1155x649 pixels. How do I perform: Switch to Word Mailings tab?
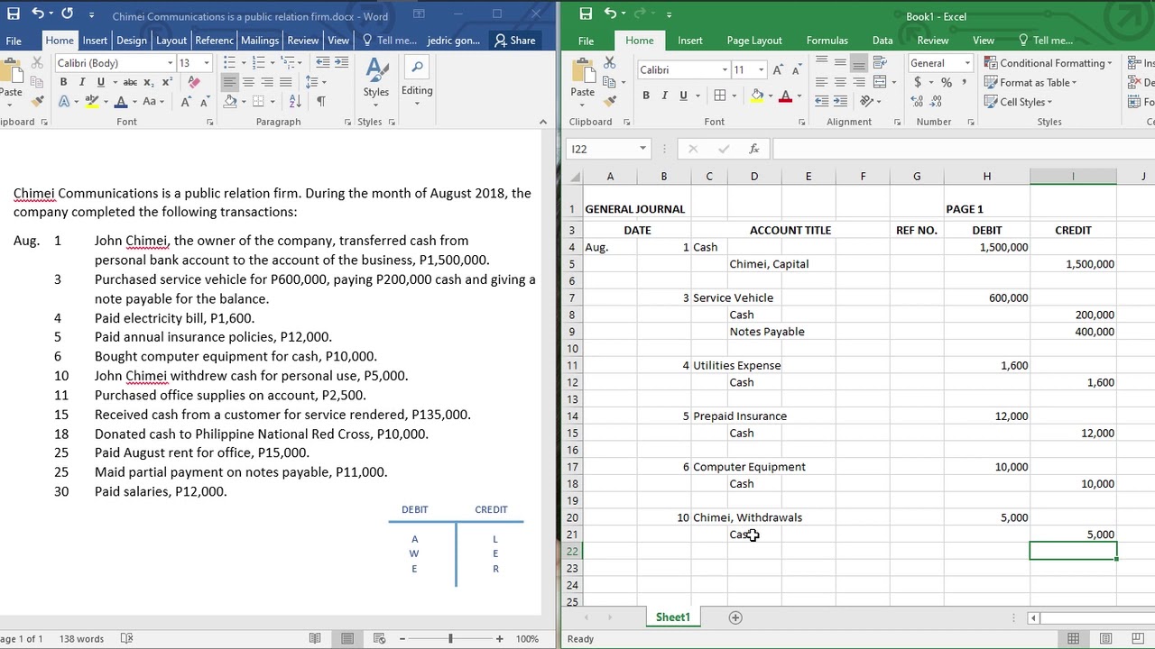pyautogui.click(x=260, y=41)
